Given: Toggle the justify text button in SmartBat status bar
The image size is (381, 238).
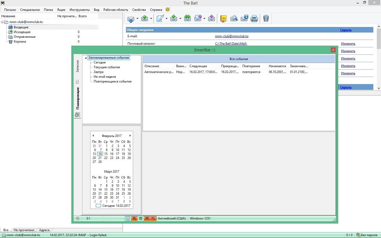Looking at the screenshot, I should 141,218.
